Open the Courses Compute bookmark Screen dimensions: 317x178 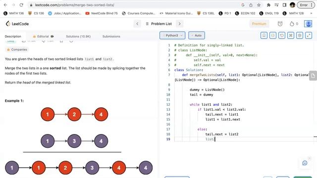(x=139, y=13)
